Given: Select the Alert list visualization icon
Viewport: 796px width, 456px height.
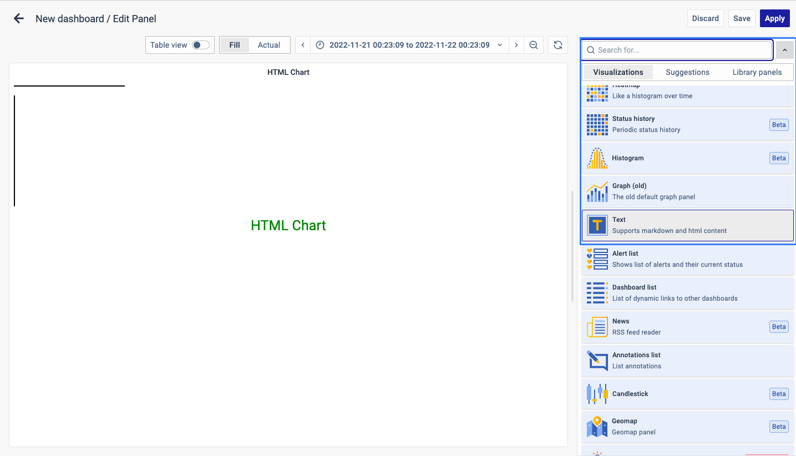Looking at the screenshot, I should 597,259.
